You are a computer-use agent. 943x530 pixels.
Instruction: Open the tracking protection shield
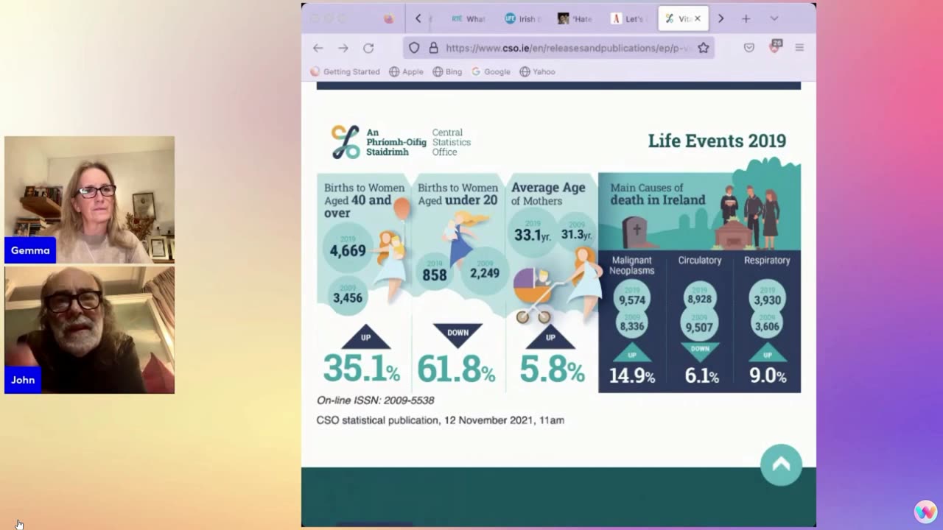pos(414,48)
